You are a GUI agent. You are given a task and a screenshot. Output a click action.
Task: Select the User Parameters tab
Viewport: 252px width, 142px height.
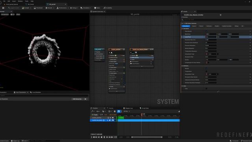tap(21, 92)
